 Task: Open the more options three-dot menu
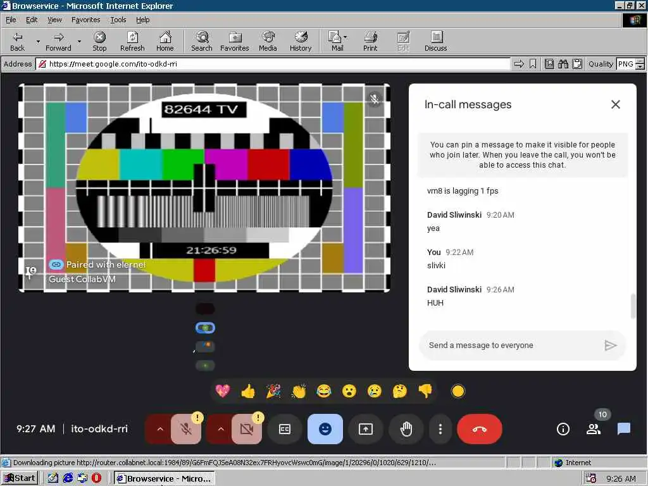click(440, 429)
